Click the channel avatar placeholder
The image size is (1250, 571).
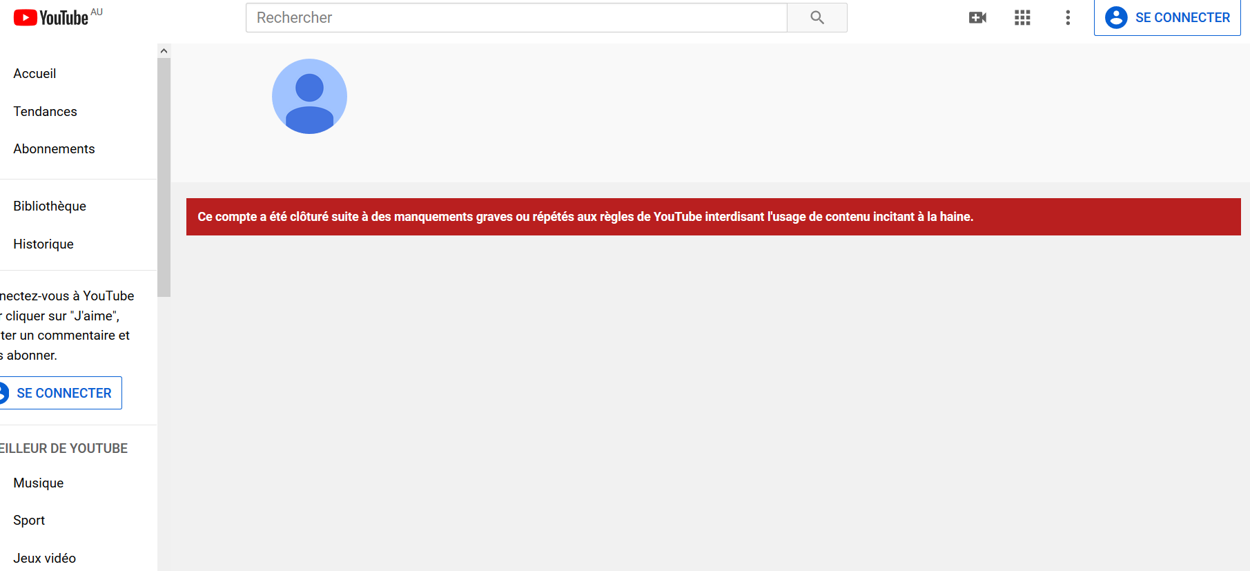click(x=309, y=96)
